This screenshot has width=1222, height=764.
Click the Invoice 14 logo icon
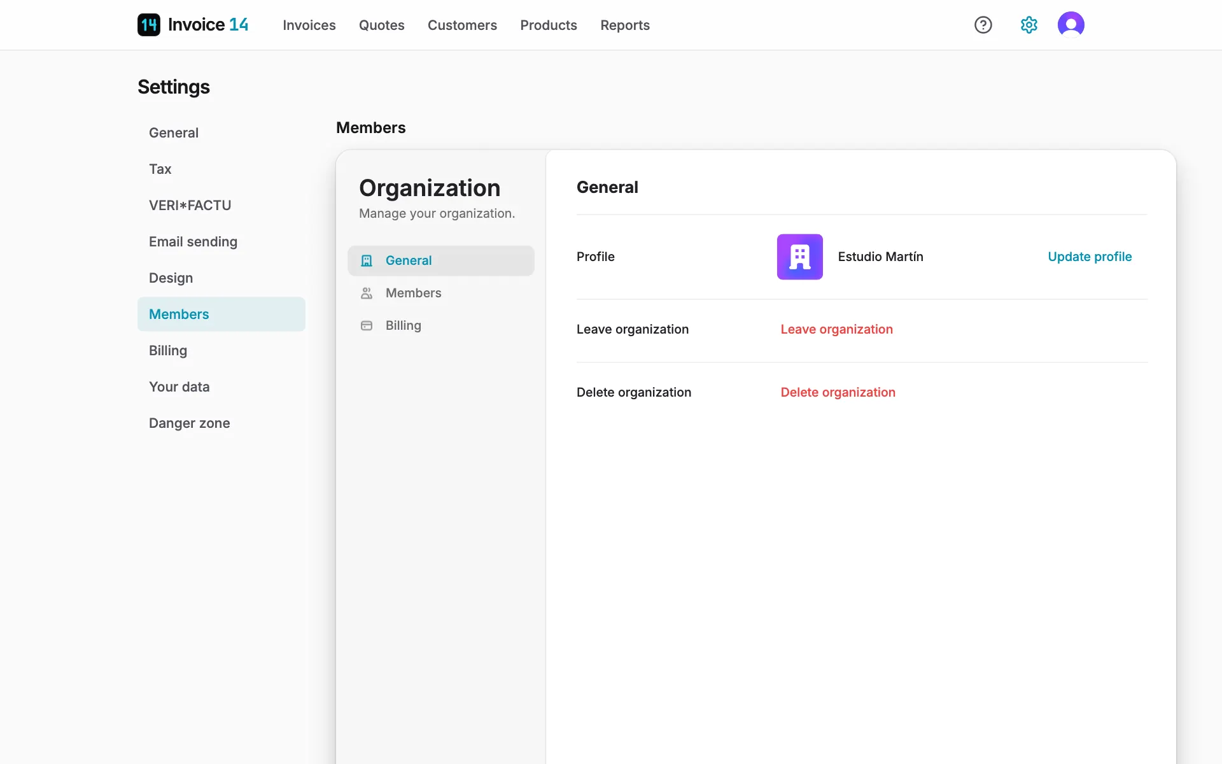pyautogui.click(x=149, y=25)
